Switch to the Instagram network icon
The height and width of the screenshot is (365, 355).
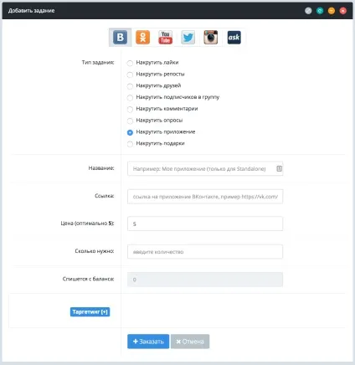[x=211, y=37]
